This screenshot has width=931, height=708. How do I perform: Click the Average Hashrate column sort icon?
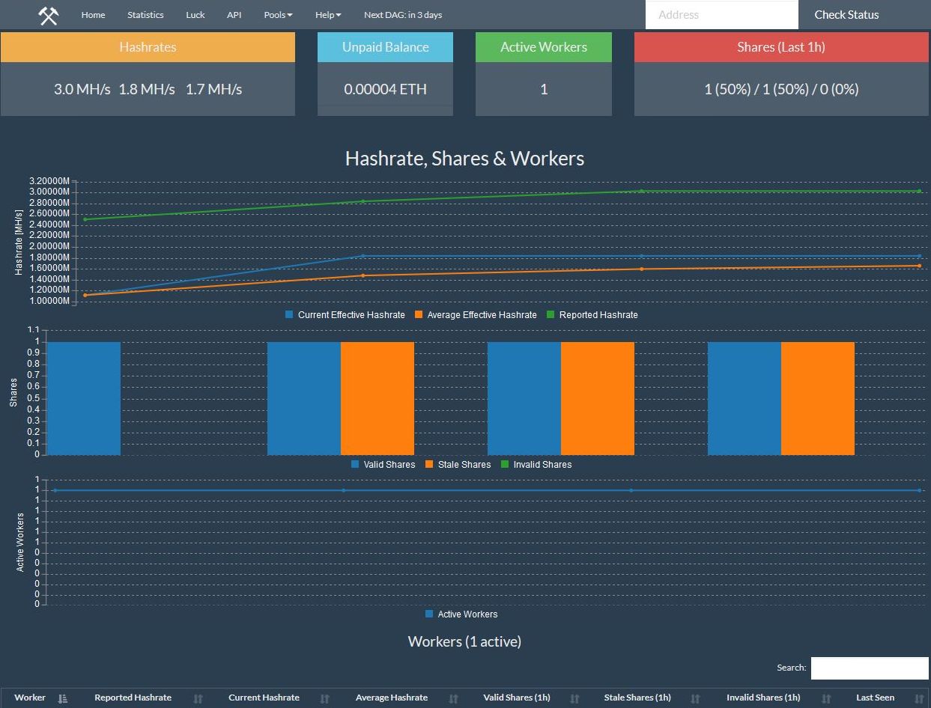tap(453, 698)
